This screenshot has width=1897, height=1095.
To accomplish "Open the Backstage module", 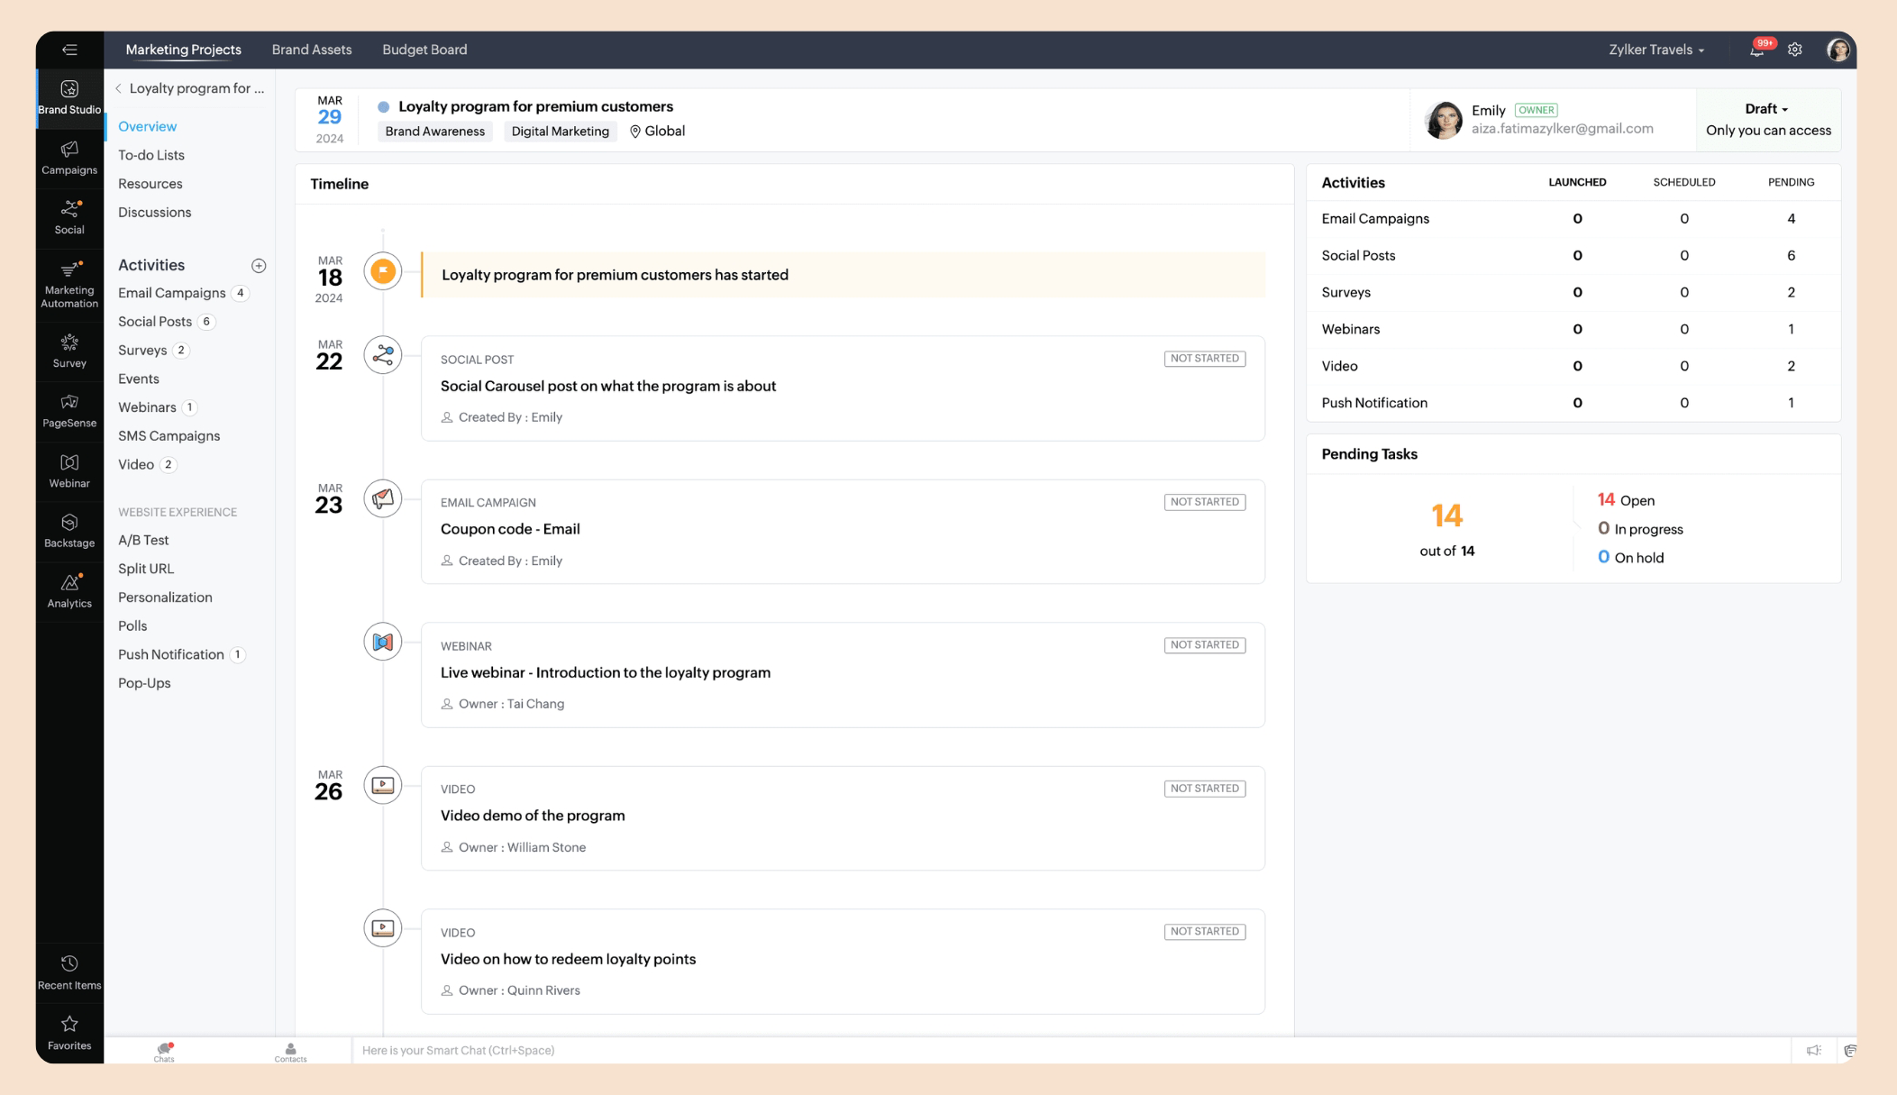I will click(x=69, y=530).
